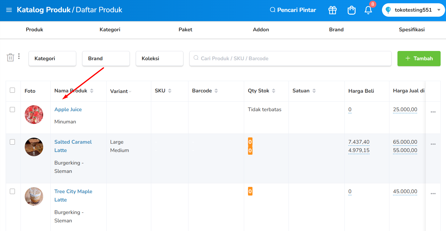The height and width of the screenshot is (231, 446).
Task: Sort by Nama Produk column arrows
Action: point(92,91)
